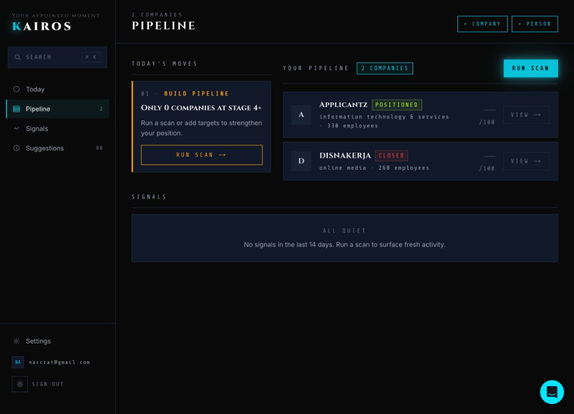The height and width of the screenshot is (414, 574).
Task: Click the Today circle icon
Action: tap(16, 89)
